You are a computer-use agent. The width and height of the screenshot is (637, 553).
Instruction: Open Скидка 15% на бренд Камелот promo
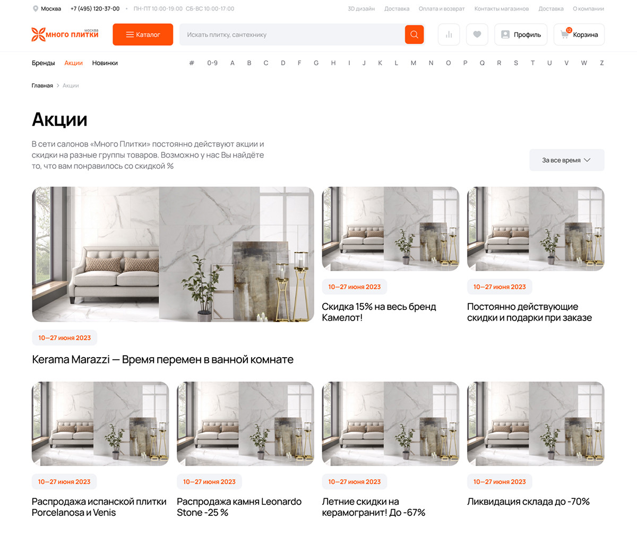[x=379, y=312]
